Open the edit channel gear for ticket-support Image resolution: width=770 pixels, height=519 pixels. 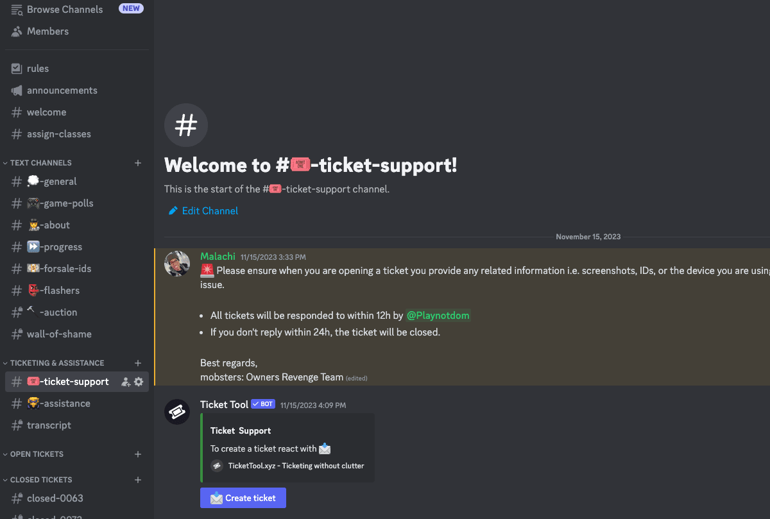click(139, 382)
